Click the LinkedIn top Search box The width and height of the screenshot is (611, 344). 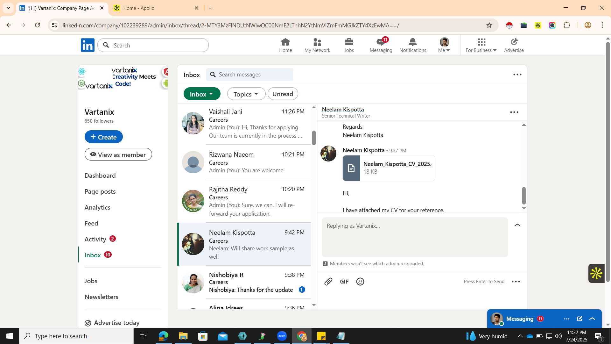tap(153, 45)
